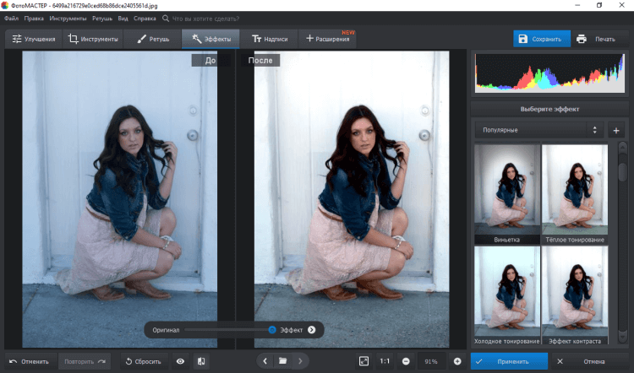
Task: Click the arrow next to Эффект label
Action: click(311, 330)
